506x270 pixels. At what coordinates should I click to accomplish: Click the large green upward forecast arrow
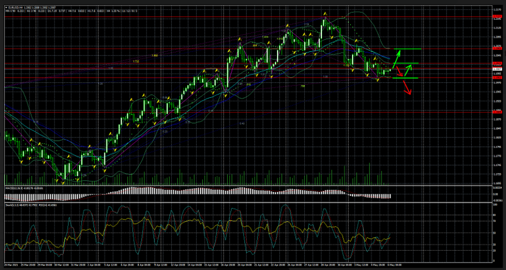pyautogui.click(x=396, y=58)
